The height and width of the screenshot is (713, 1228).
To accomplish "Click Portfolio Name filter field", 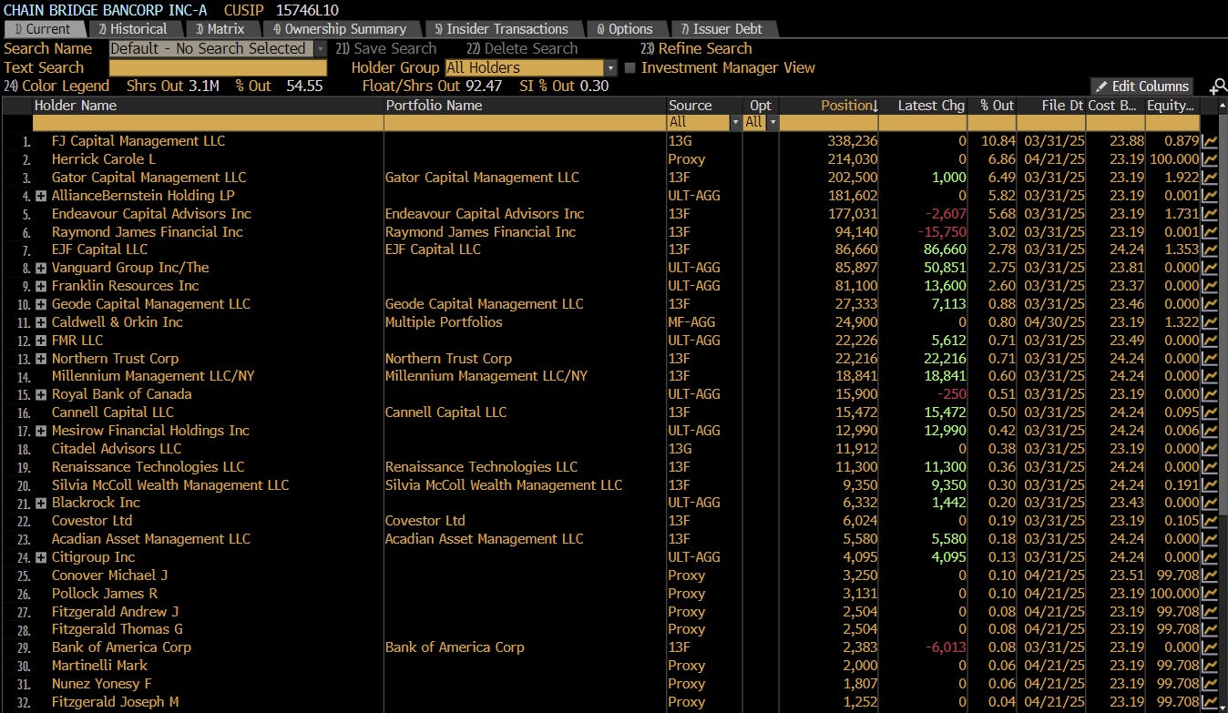I will (x=525, y=122).
